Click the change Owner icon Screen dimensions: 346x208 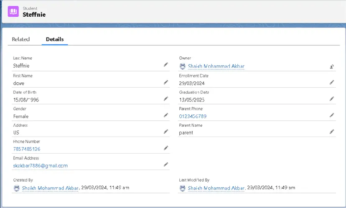(331, 66)
